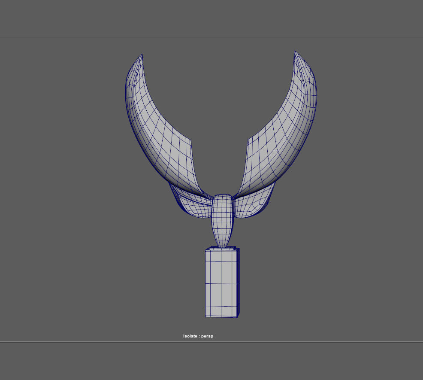Select the central knot mesh of the bow
Image resolution: width=423 pixels, height=380 pixels.
tap(222, 220)
